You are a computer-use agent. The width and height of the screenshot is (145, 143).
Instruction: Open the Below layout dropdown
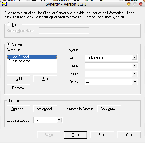click(135, 82)
